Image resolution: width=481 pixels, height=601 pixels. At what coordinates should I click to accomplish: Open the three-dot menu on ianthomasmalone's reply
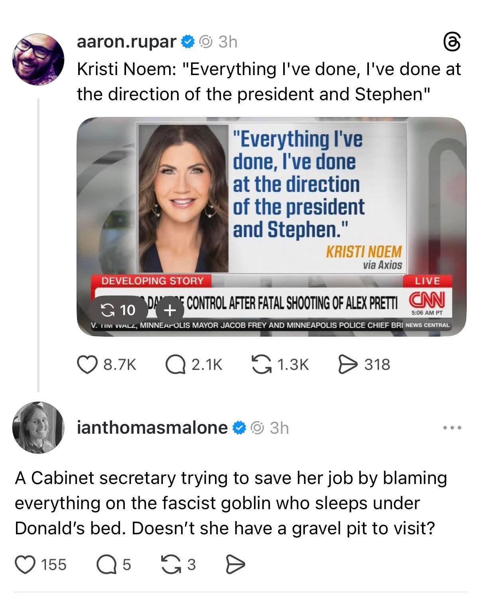click(452, 428)
